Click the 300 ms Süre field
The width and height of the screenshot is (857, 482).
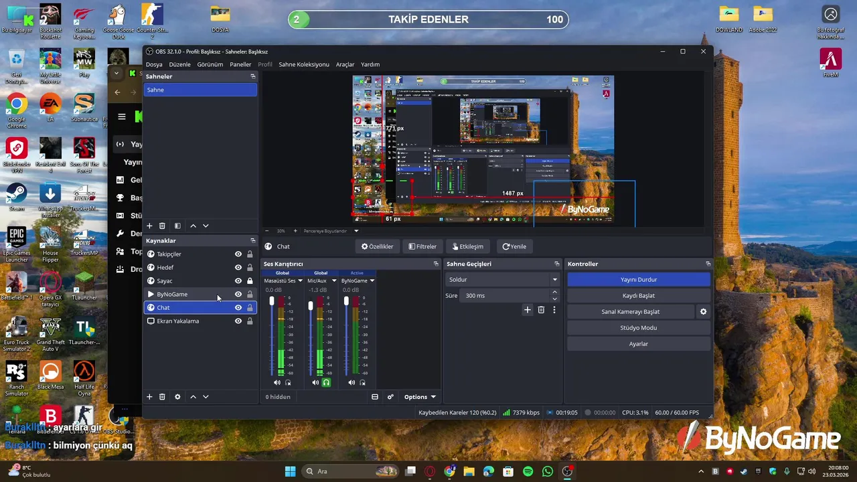pos(505,296)
